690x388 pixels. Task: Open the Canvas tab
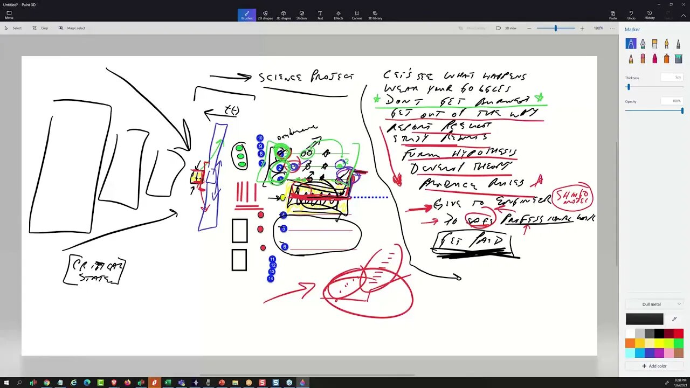(x=357, y=15)
